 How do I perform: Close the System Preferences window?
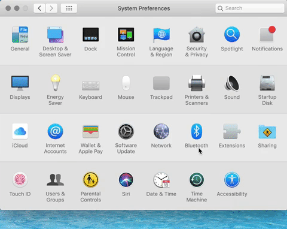[8, 8]
